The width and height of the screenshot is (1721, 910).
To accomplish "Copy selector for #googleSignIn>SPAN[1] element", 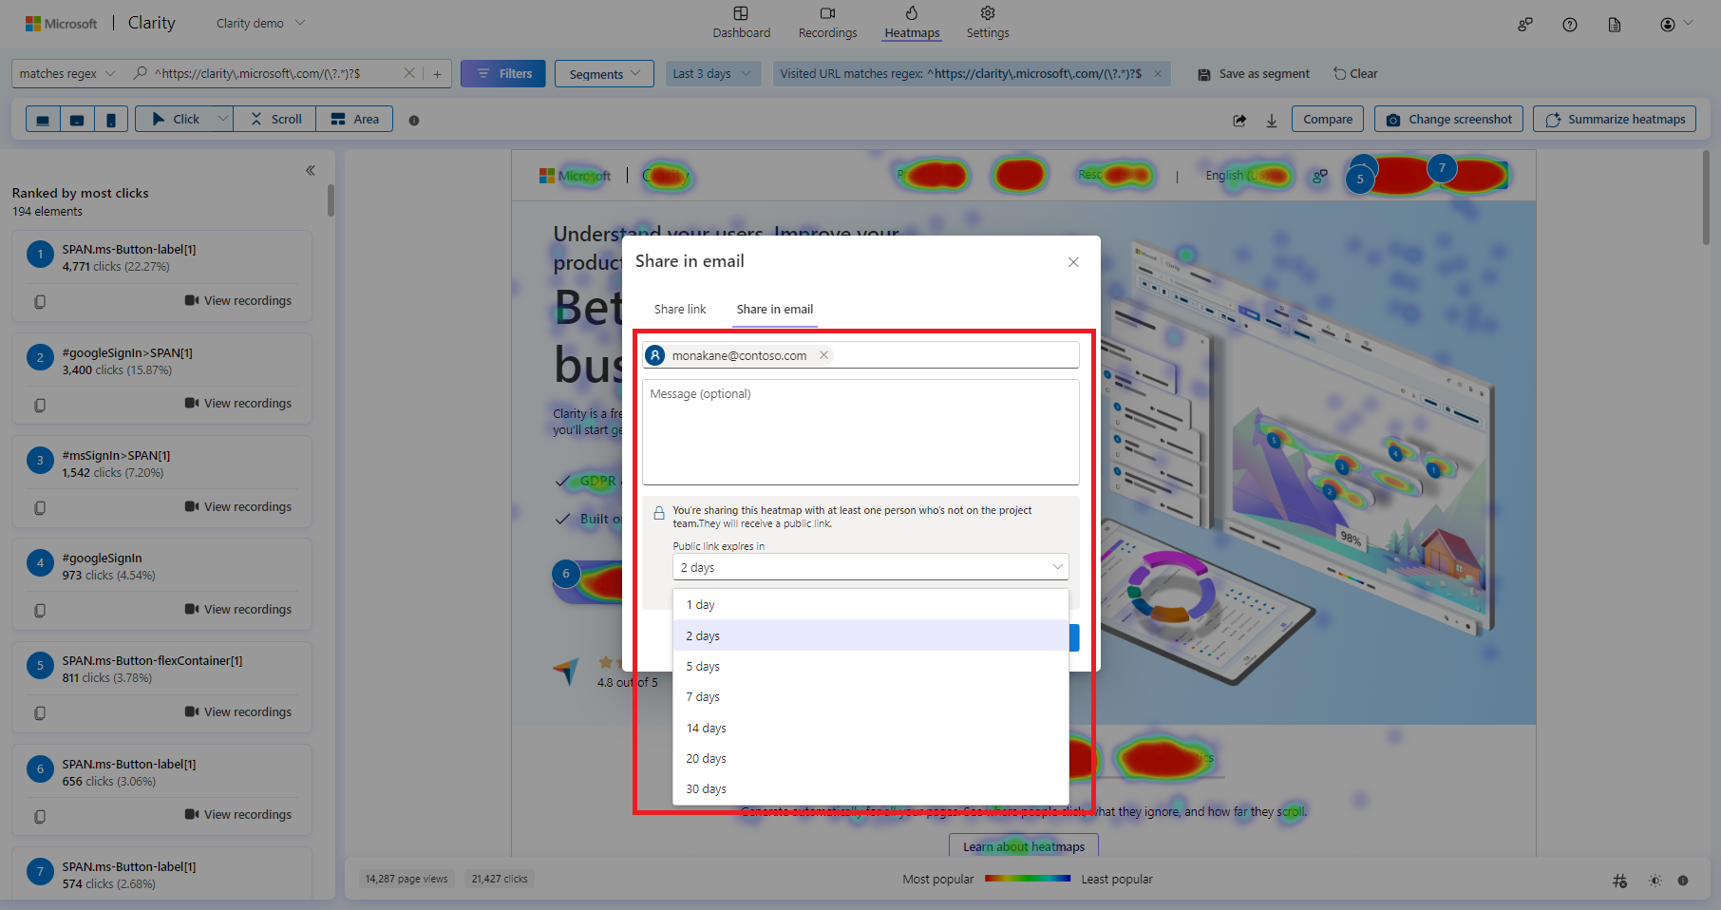I will point(40,405).
